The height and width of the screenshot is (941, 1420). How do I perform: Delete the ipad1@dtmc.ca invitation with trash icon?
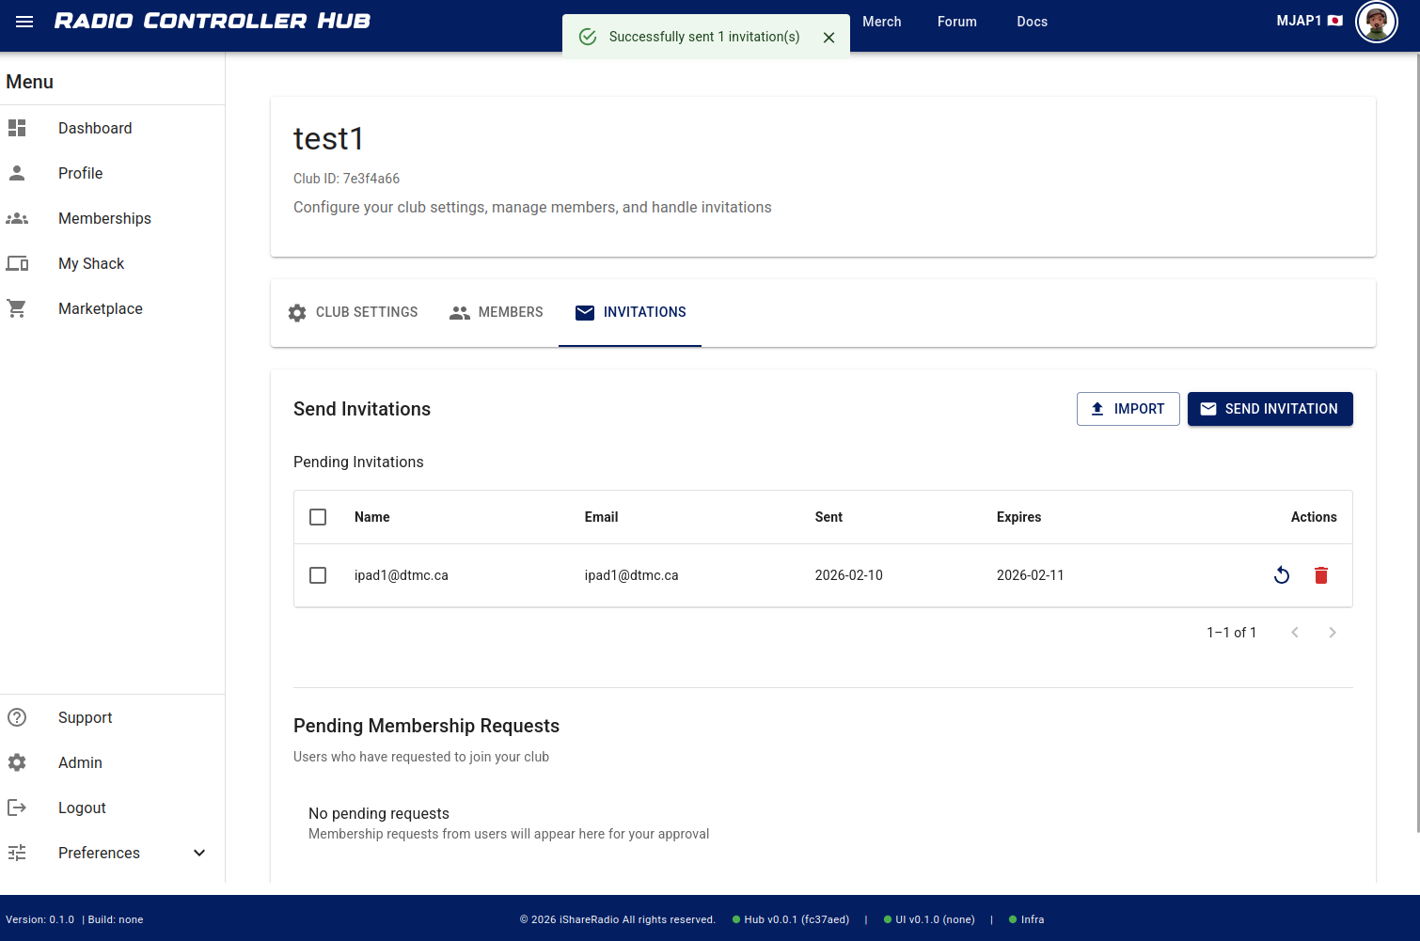point(1320,575)
